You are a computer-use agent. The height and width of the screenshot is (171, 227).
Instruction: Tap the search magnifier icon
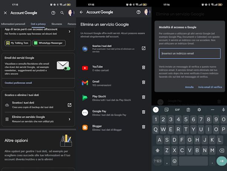point(62,13)
